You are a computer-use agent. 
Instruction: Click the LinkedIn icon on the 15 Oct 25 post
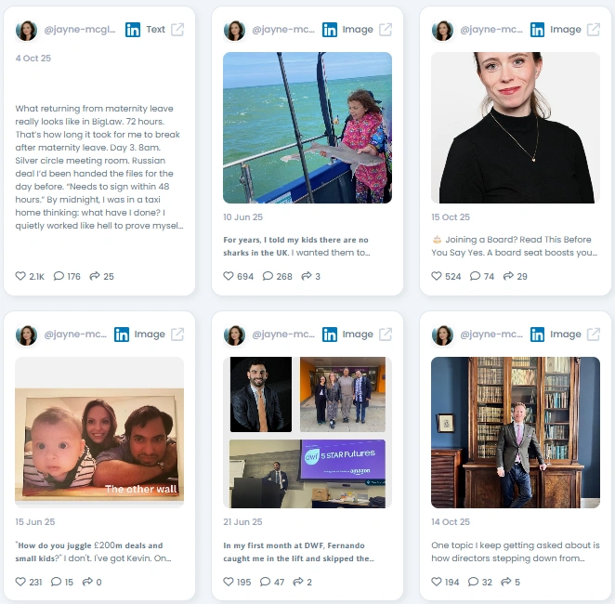coord(537,30)
